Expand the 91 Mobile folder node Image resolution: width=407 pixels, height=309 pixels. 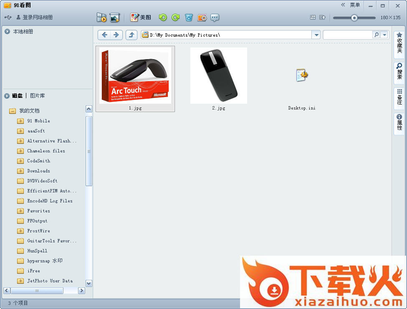20,121
